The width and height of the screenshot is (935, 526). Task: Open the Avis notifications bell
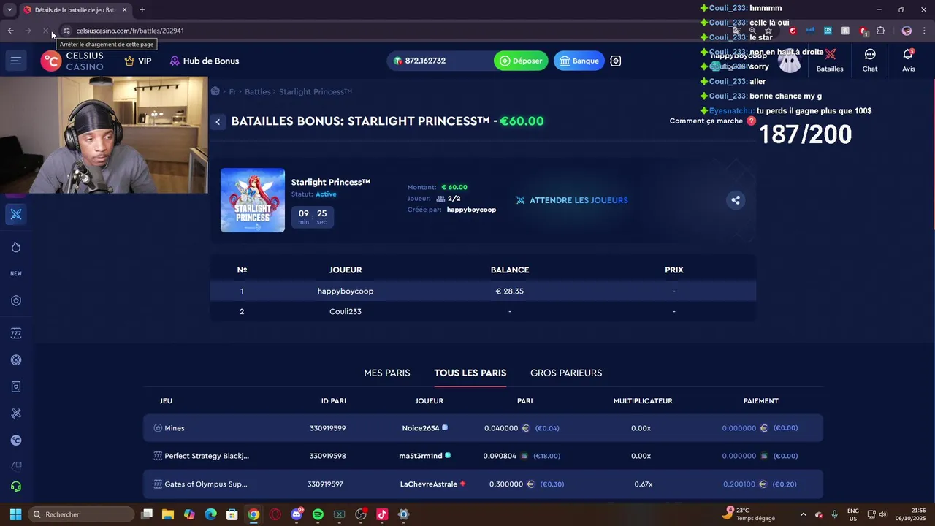(x=908, y=60)
